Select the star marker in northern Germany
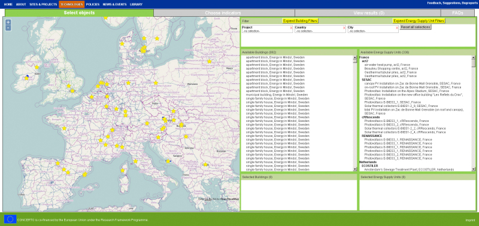This screenshot has width=479, height=226. tap(128, 83)
